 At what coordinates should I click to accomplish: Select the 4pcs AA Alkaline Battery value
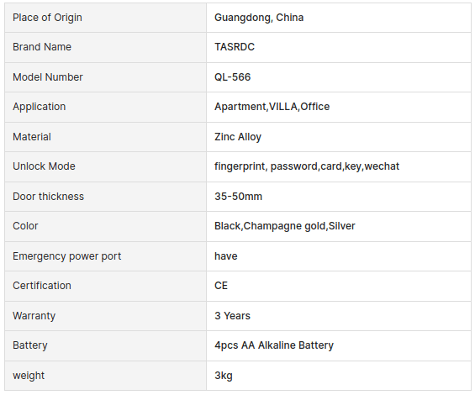pyautogui.click(x=274, y=345)
